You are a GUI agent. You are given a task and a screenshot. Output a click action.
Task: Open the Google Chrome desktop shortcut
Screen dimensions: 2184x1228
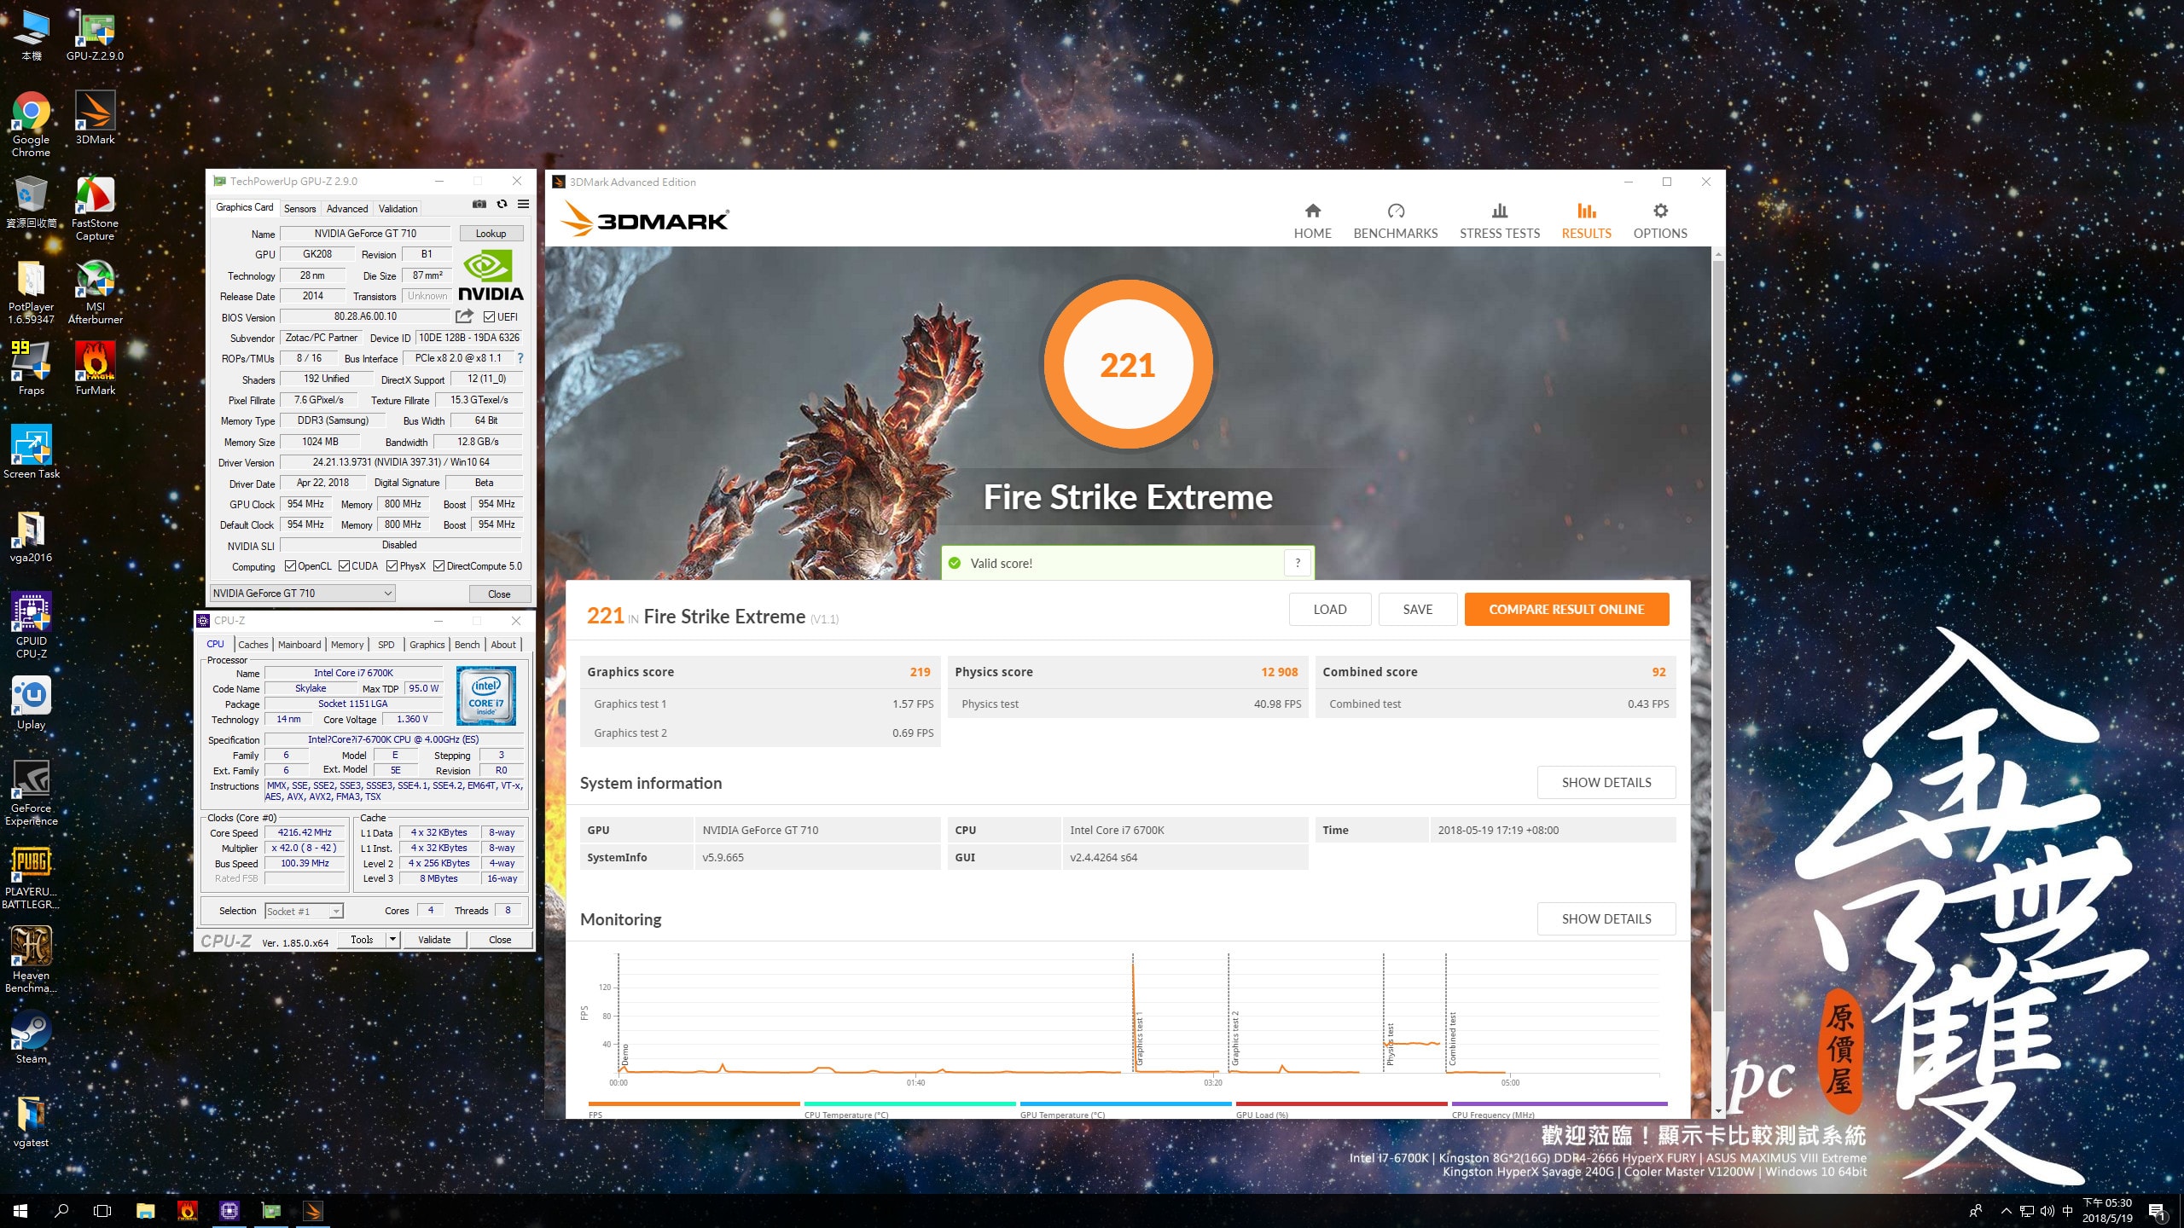pyautogui.click(x=31, y=124)
